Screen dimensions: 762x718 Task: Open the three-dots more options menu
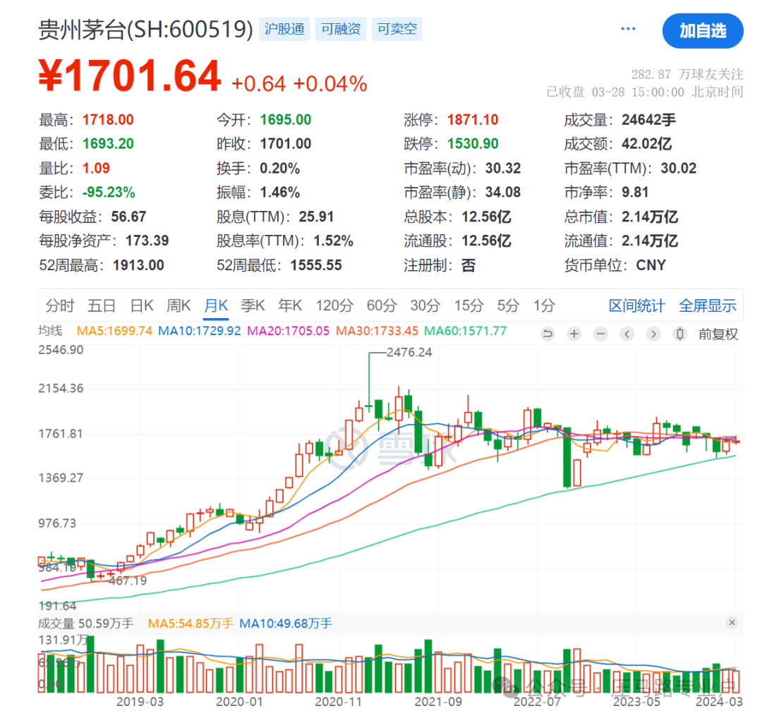(628, 29)
